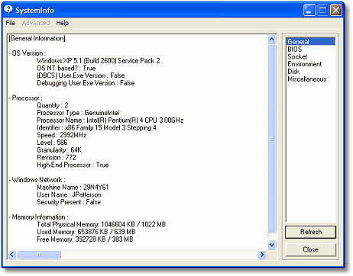
Task: Maximize the SystemInfo window
Action: [x=322, y=10]
